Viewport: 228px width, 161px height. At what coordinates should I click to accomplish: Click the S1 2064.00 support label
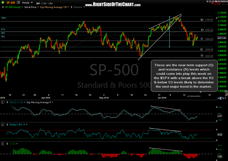point(207,39)
